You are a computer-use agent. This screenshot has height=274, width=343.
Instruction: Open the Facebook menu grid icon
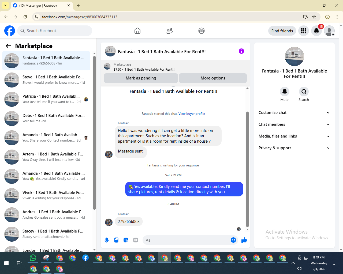[304, 31]
